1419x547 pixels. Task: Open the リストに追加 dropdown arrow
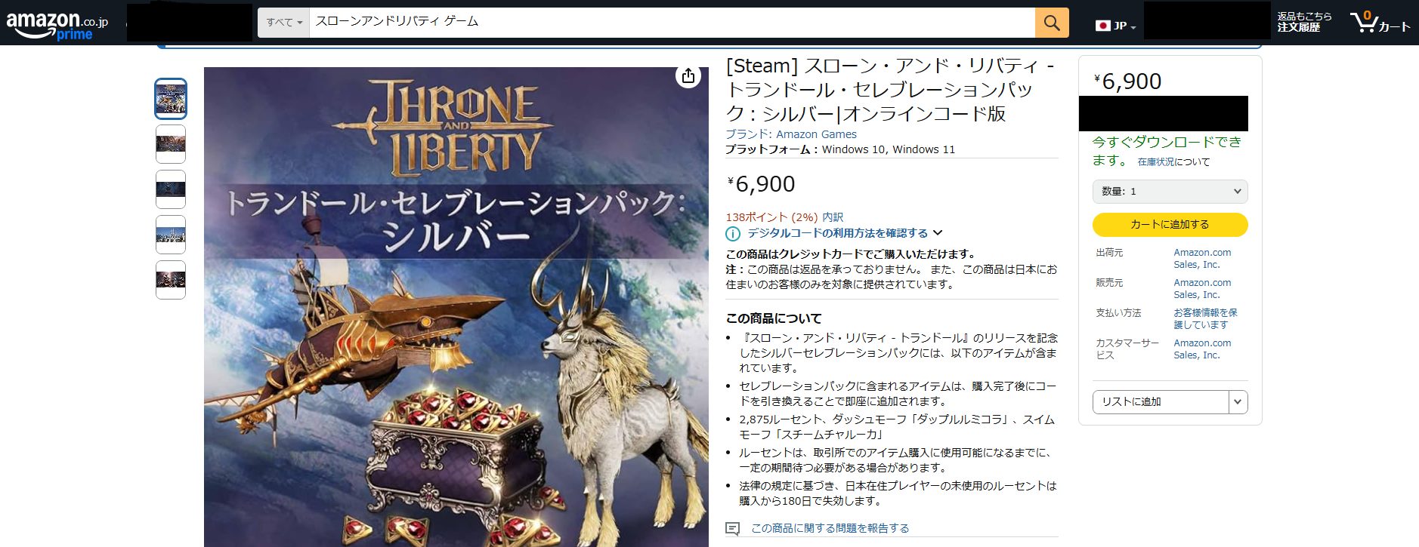click(1238, 402)
